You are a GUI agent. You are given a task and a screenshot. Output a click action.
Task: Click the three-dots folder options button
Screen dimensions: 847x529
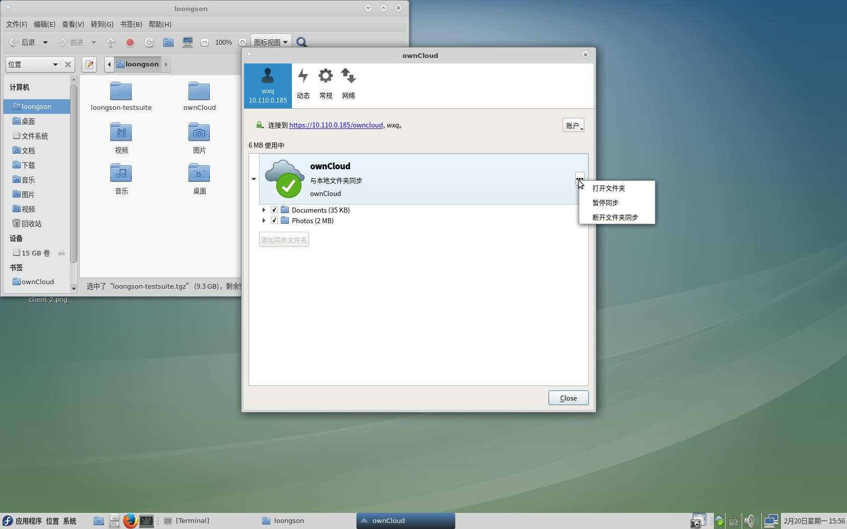click(580, 178)
